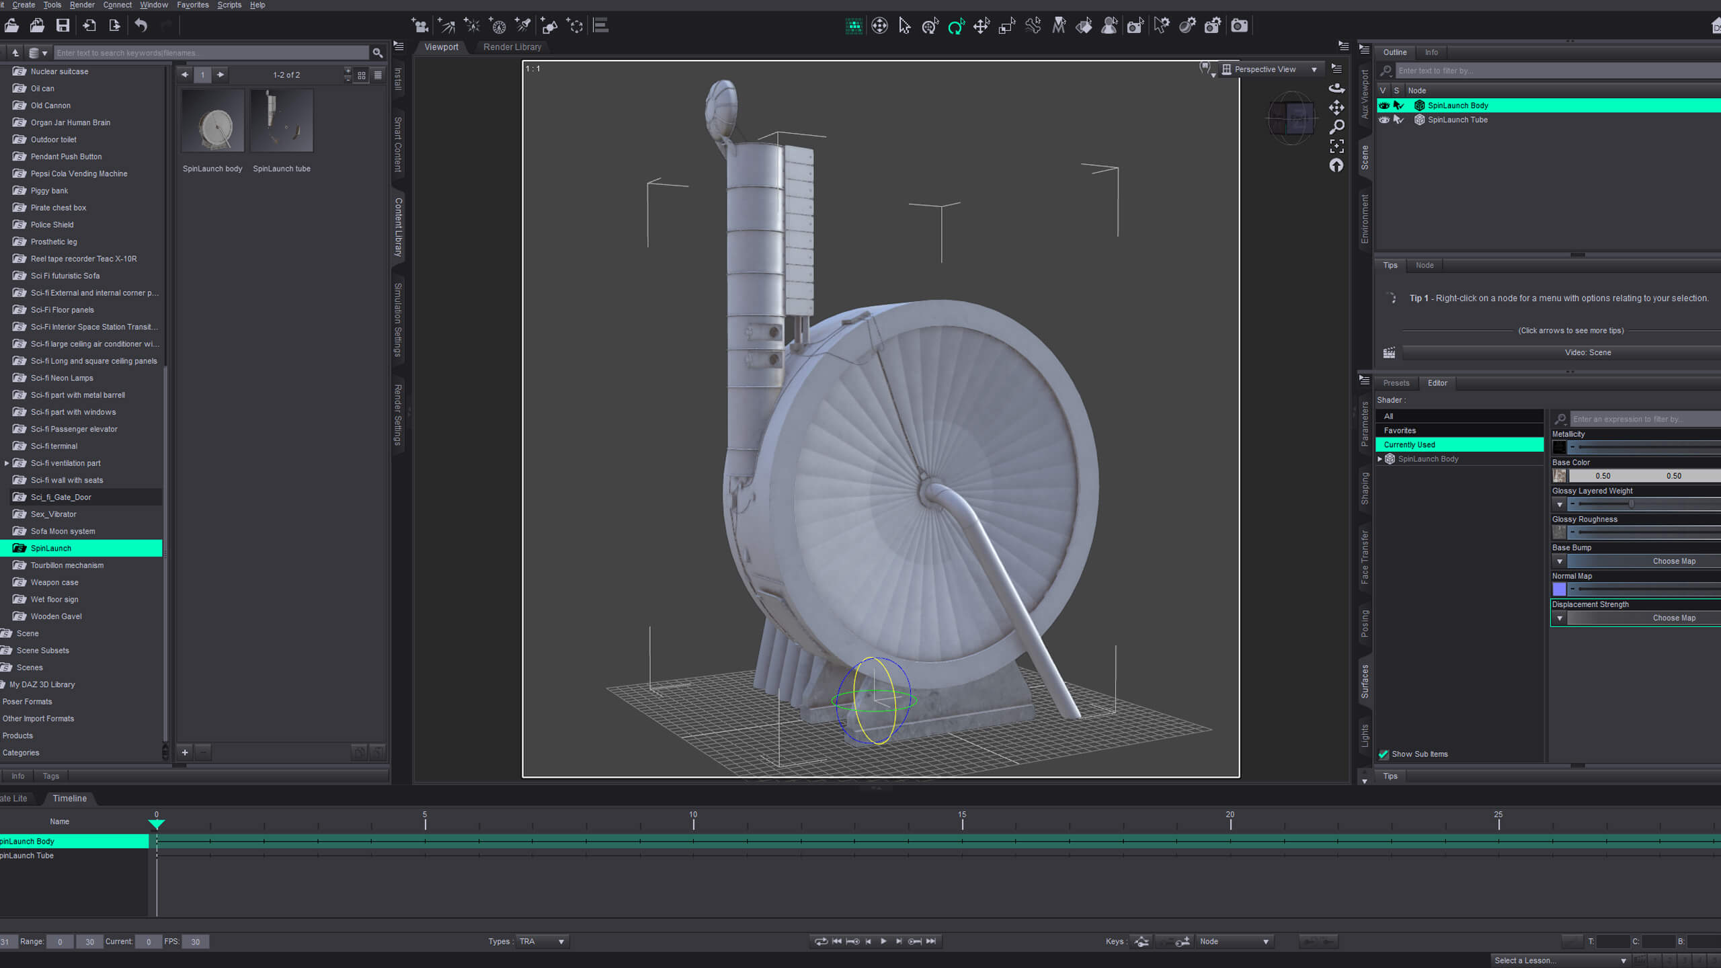Open the Info tab in Scene pane
Image resolution: width=1721 pixels, height=968 pixels.
click(x=1431, y=52)
